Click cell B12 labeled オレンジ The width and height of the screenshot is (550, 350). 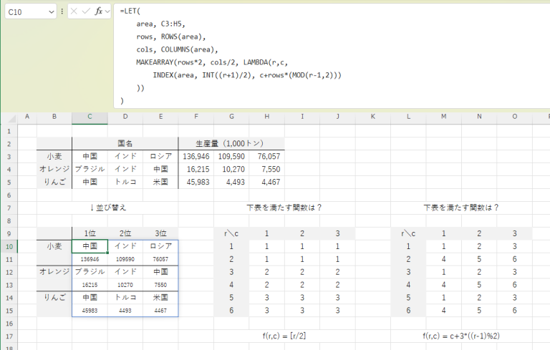pos(54,272)
